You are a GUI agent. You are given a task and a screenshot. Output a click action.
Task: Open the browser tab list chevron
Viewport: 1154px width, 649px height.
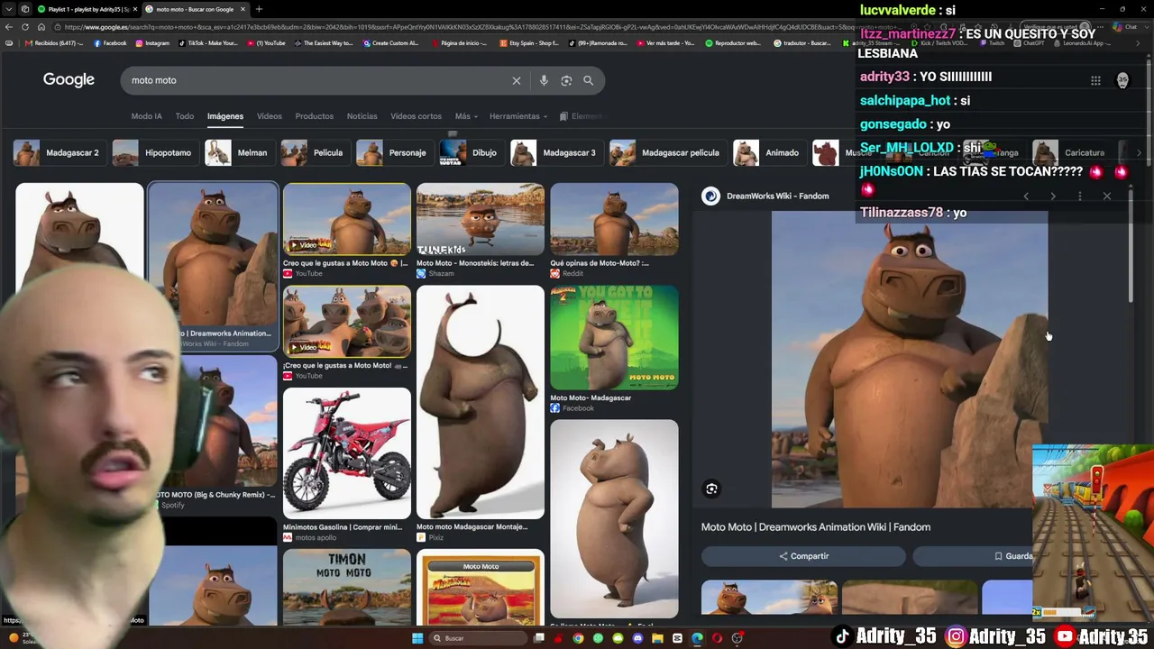[9, 9]
